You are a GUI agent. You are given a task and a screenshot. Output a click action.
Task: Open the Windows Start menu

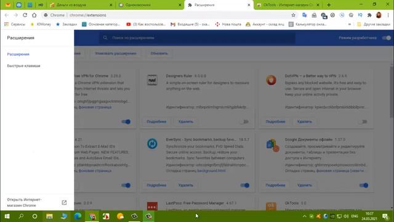[x=7, y=216]
